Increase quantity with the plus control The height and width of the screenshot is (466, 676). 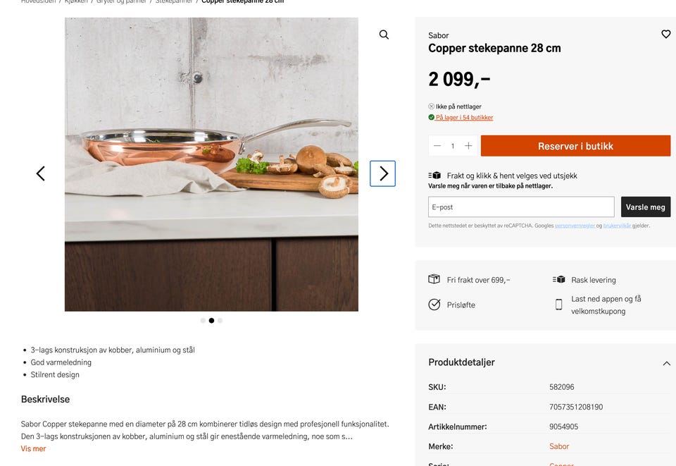[x=469, y=146]
